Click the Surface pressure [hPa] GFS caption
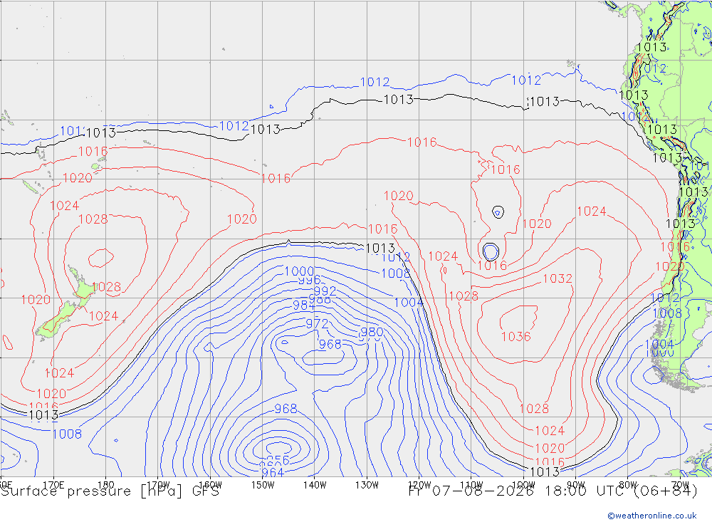712x522 pixels. (x=110, y=491)
